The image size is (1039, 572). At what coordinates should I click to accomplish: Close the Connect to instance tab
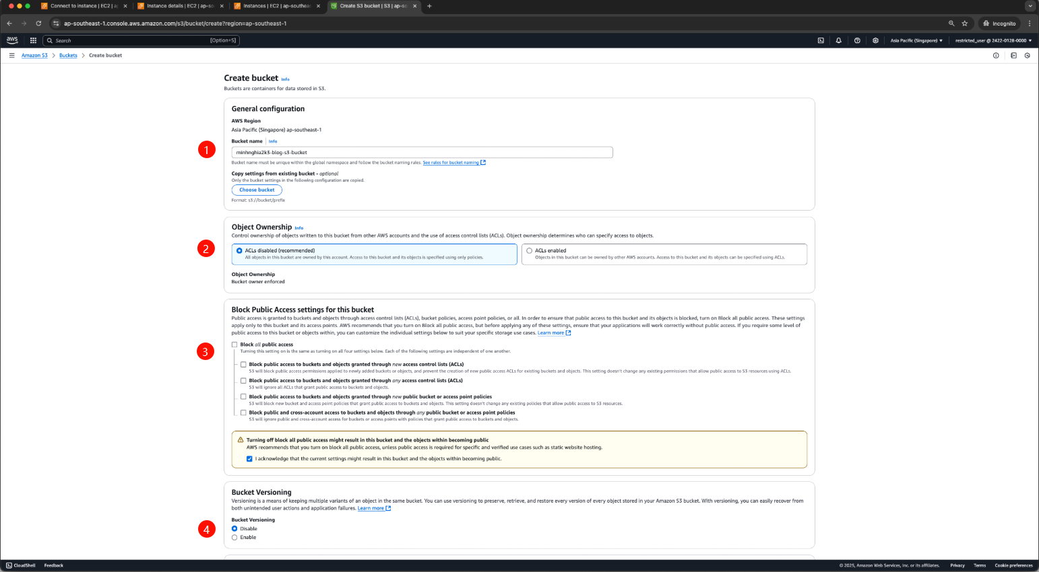pyautogui.click(x=125, y=6)
